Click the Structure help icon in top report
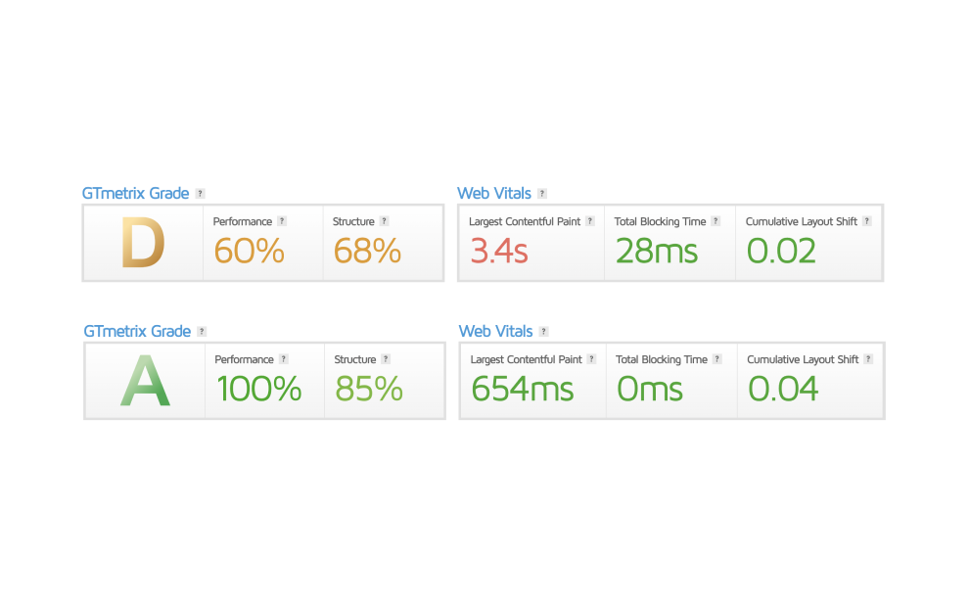970x605 pixels. click(384, 221)
